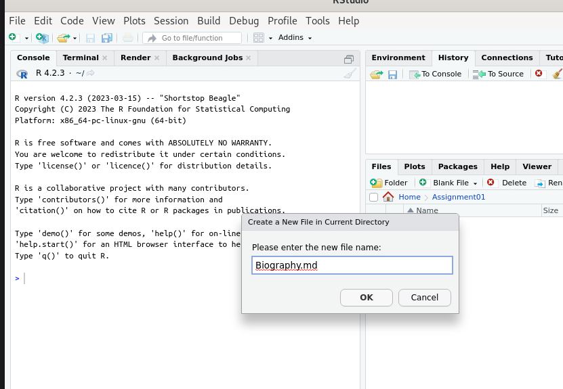563x389 pixels.
Task: Switch to the Connections tab
Action: coord(507,58)
